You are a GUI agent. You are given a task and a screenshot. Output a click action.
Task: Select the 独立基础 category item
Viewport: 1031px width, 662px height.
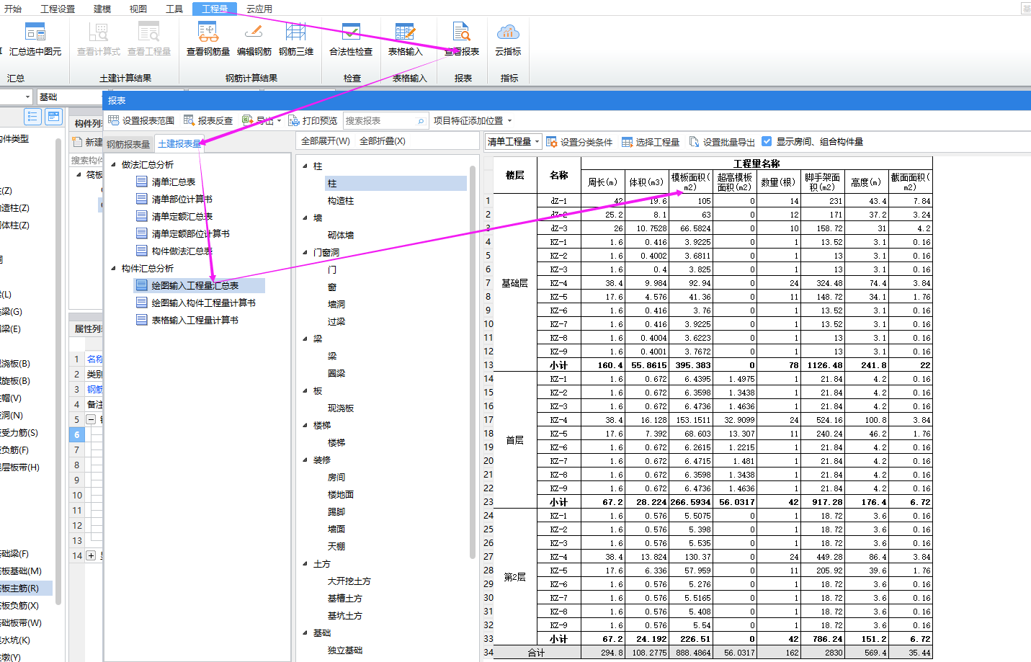coord(345,650)
